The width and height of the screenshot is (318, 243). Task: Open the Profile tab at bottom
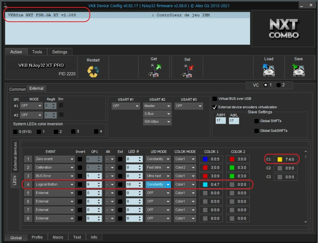(37, 237)
